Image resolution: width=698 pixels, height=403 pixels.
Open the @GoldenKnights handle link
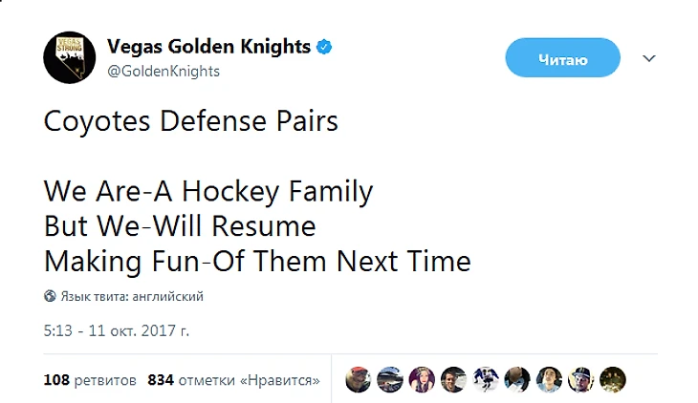164,71
